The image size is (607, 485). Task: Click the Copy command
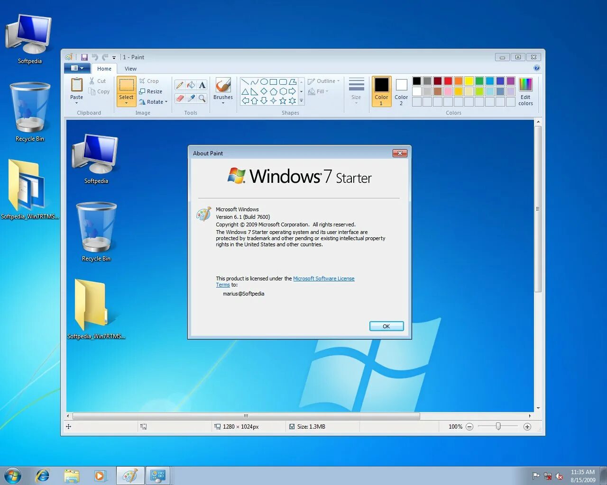[99, 91]
